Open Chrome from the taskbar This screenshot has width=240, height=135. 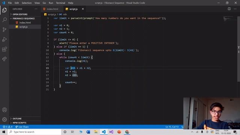[x=127, y=132]
